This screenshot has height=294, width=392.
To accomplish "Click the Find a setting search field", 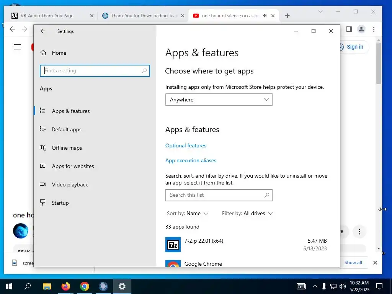I will (x=95, y=71).
